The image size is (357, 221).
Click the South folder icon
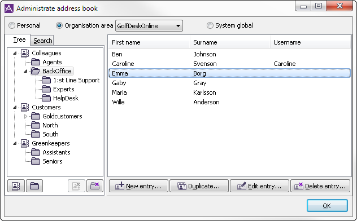point(36,134)
